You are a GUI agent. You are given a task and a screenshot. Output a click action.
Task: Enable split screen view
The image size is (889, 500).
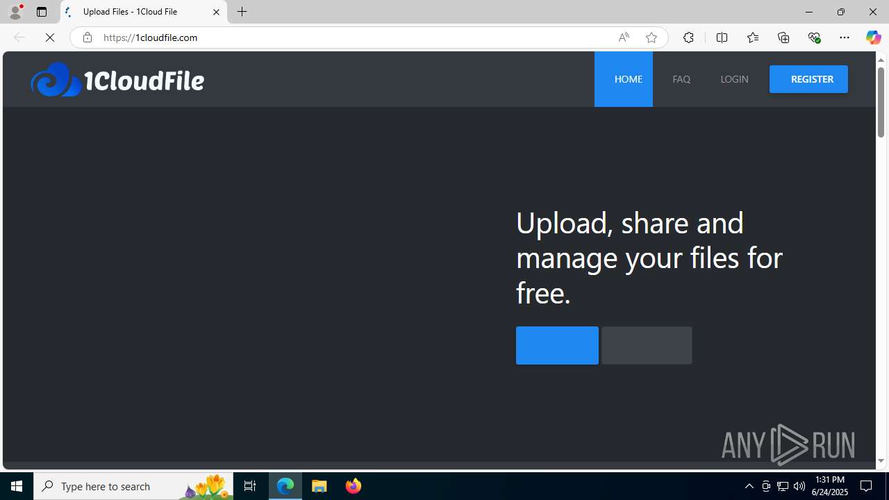722,37
